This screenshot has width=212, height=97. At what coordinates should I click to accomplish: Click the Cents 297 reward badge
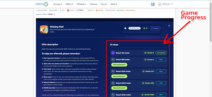148,71
